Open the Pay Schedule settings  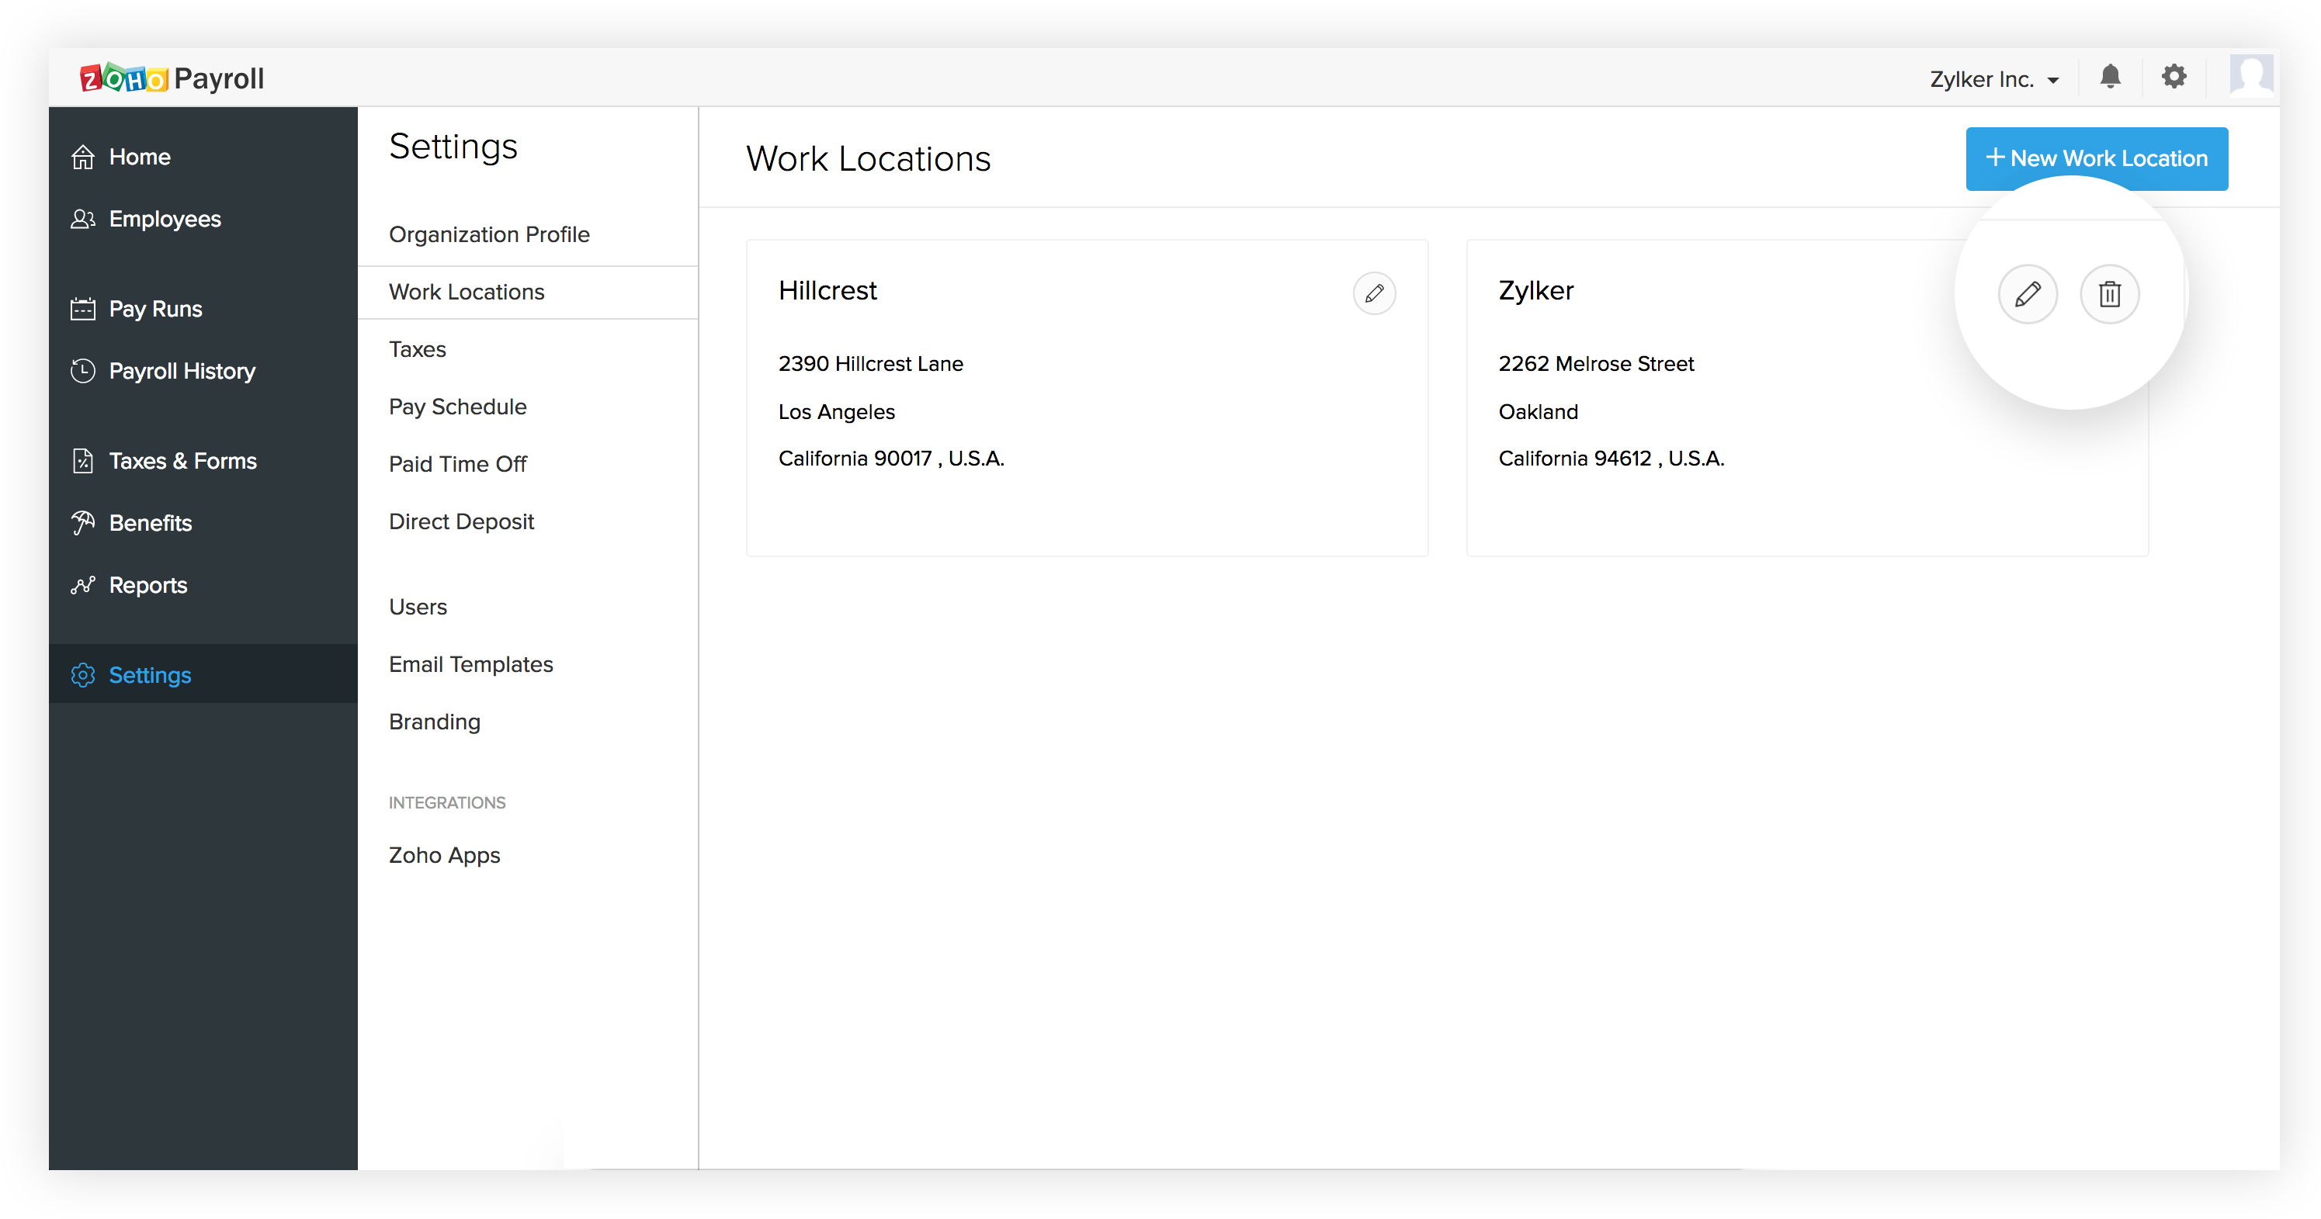[x=458, y=407]
